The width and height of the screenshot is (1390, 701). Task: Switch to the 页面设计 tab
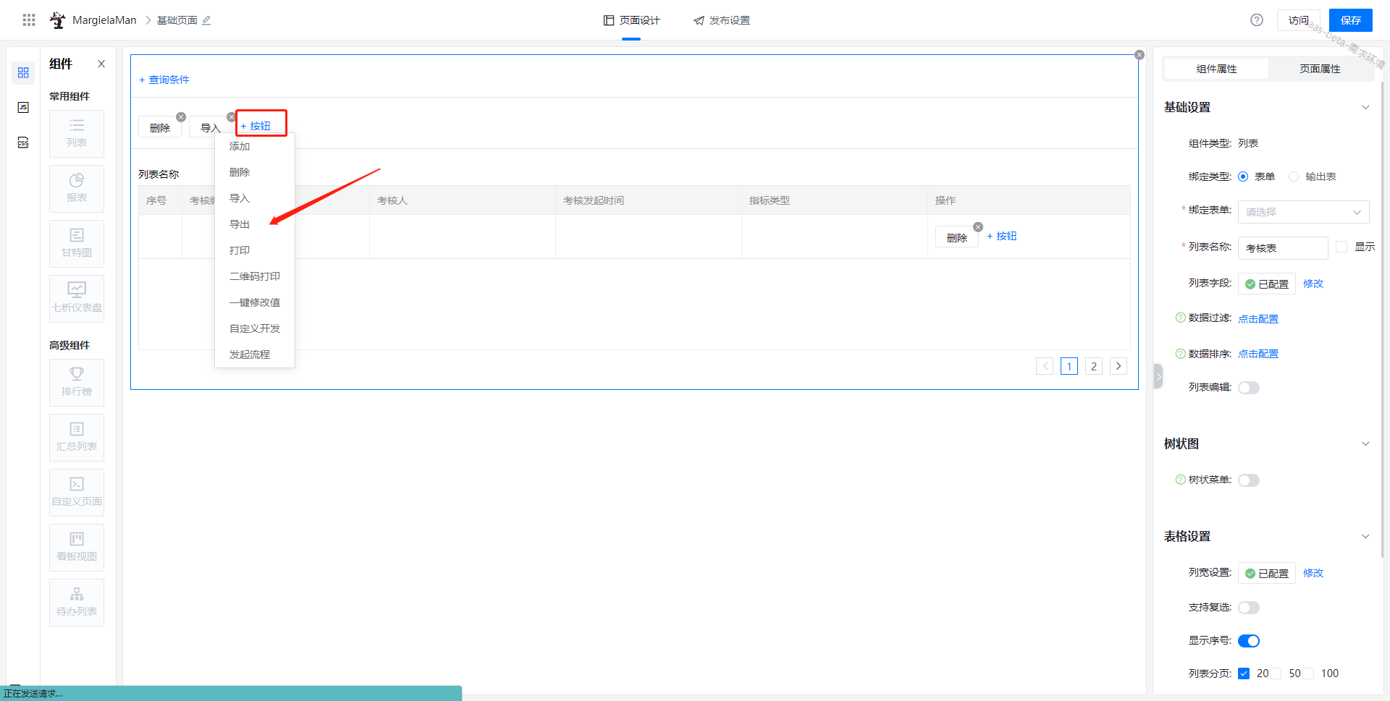pos(631,20)
